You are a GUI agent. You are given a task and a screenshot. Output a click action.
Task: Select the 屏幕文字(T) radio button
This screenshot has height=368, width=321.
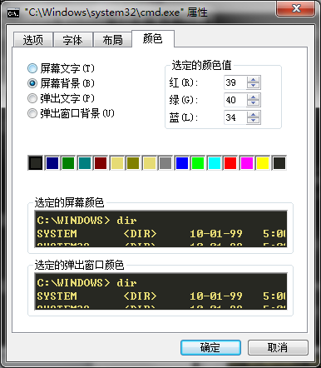pos(62,68)
